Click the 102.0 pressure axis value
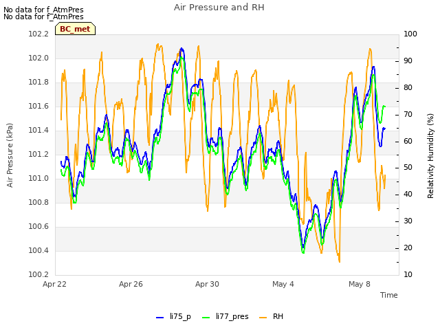 point(38,58)
